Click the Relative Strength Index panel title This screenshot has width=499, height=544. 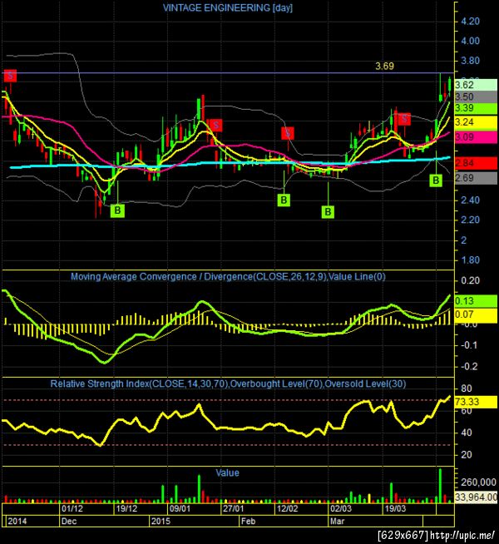228,383
